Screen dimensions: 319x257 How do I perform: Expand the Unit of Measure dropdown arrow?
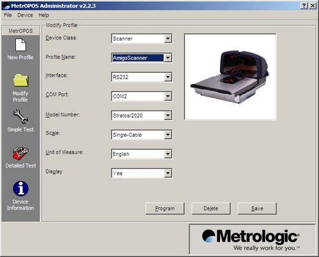coord(168,154)
